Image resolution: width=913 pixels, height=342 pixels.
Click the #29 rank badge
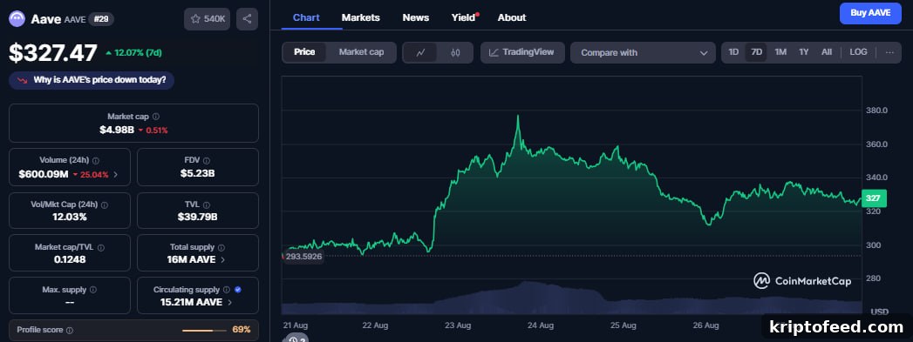point(102,19)
